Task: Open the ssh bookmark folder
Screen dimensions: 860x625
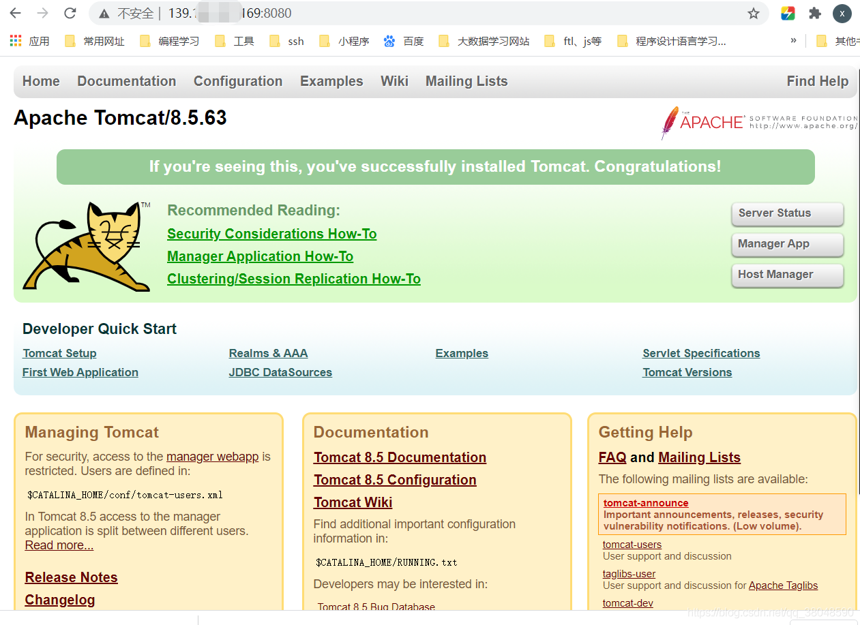Action: pyautogui.click(x=286, y=41)
